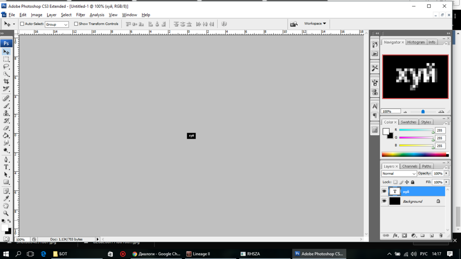Screen dimensions: 461x259
Task: Select the Crop tool
Action: 6,81
